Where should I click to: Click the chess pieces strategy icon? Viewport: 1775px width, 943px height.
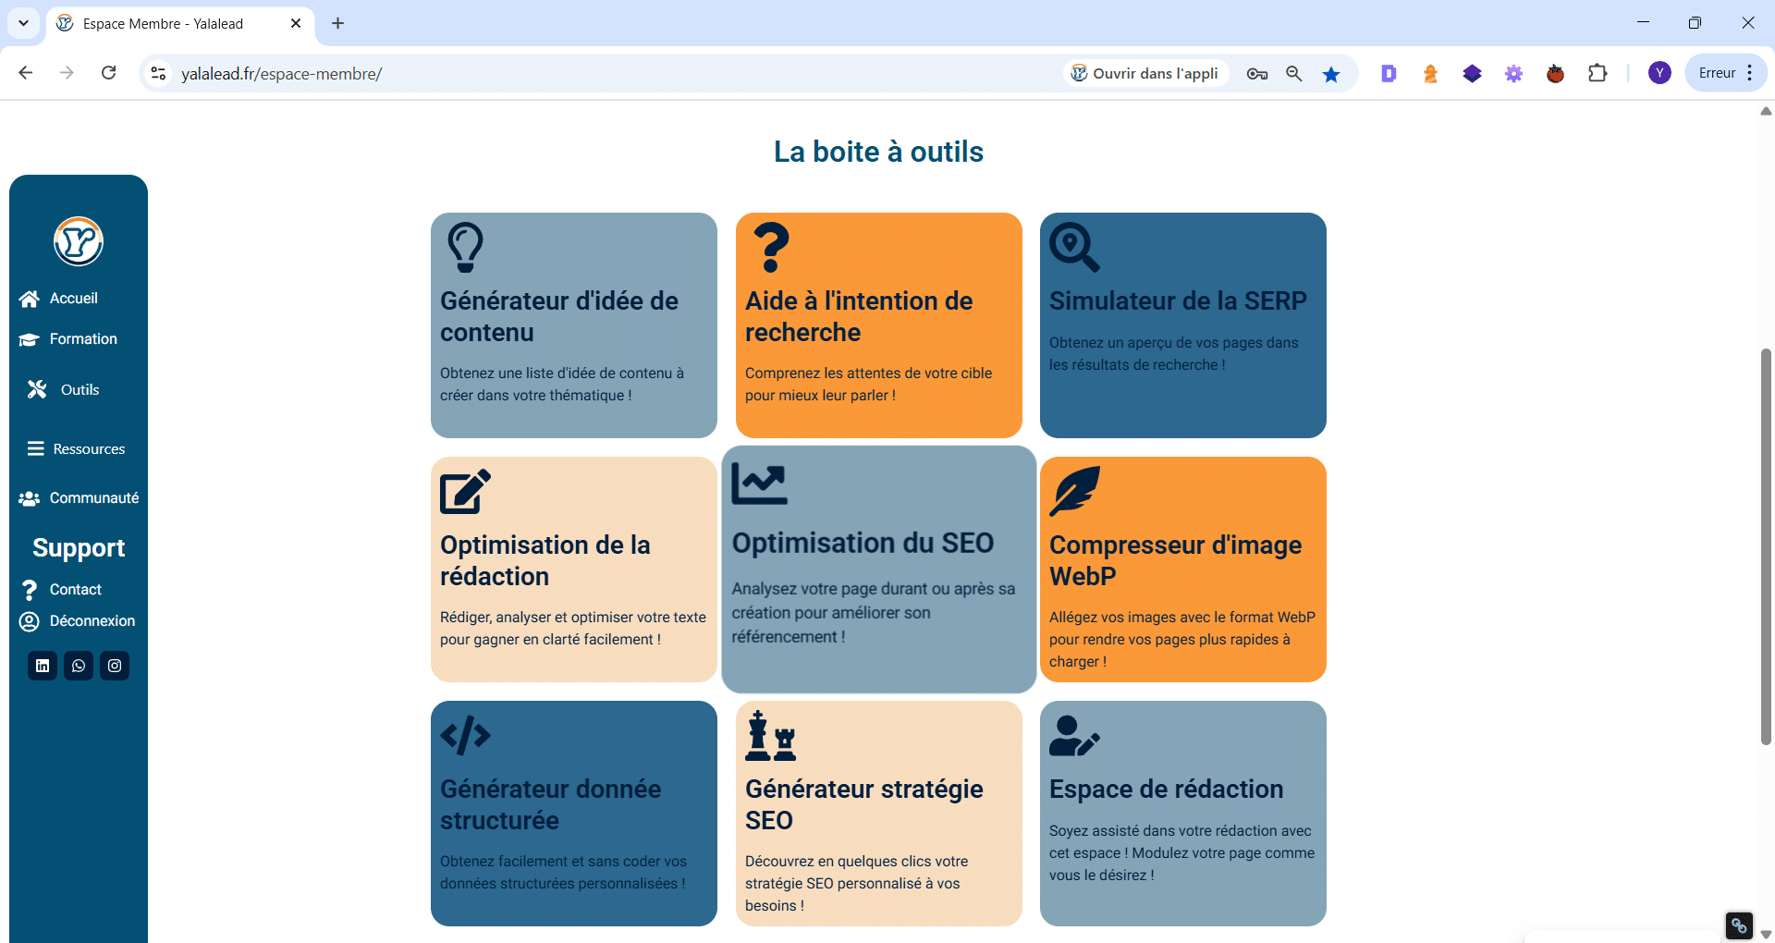coord(770,736)
